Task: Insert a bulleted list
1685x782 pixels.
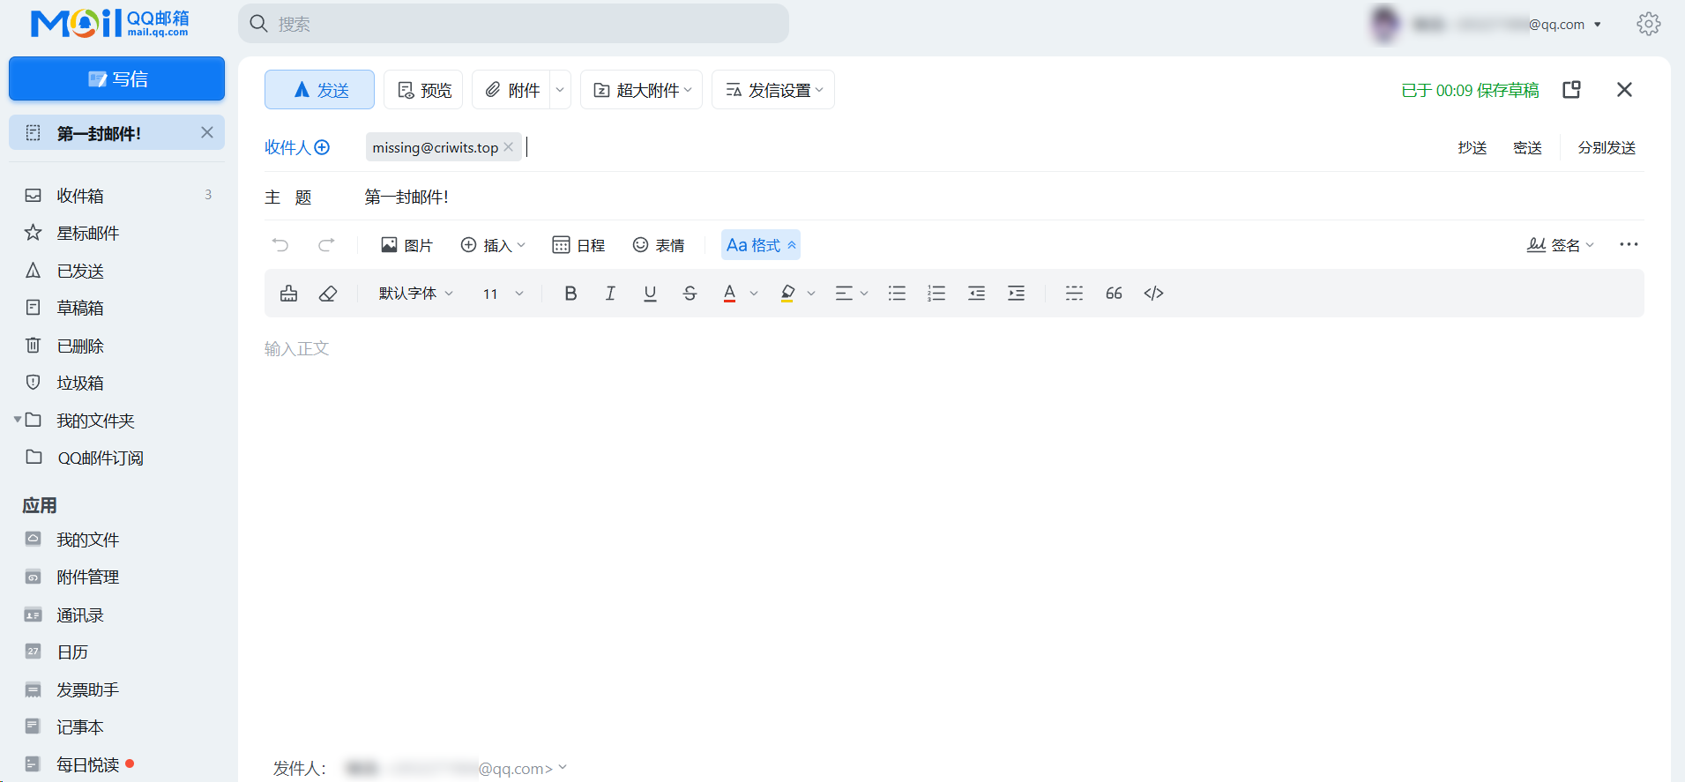Action: click(x=897, y=294)
